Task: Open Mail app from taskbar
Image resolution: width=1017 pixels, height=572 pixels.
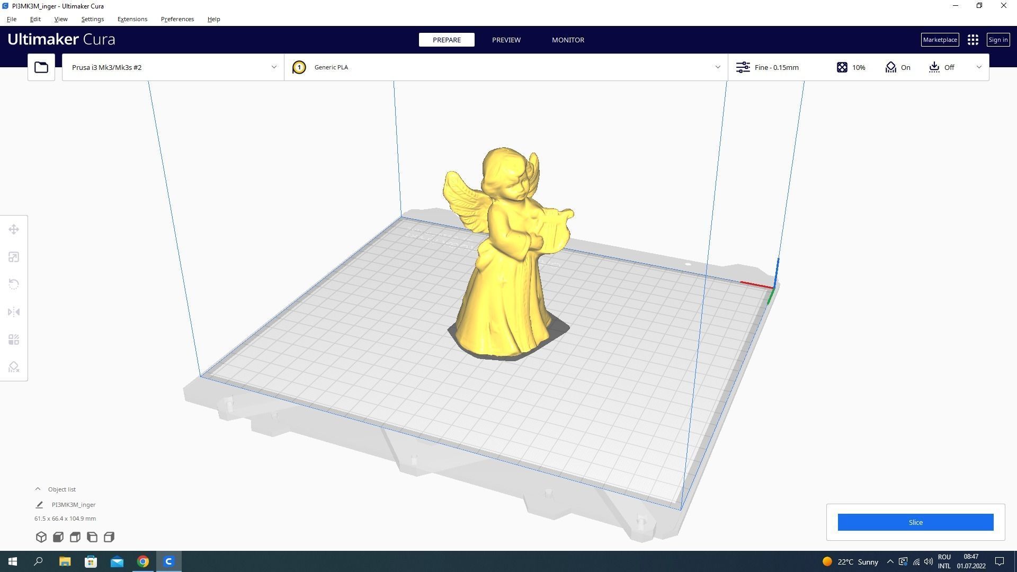Action: pos(117,561)
